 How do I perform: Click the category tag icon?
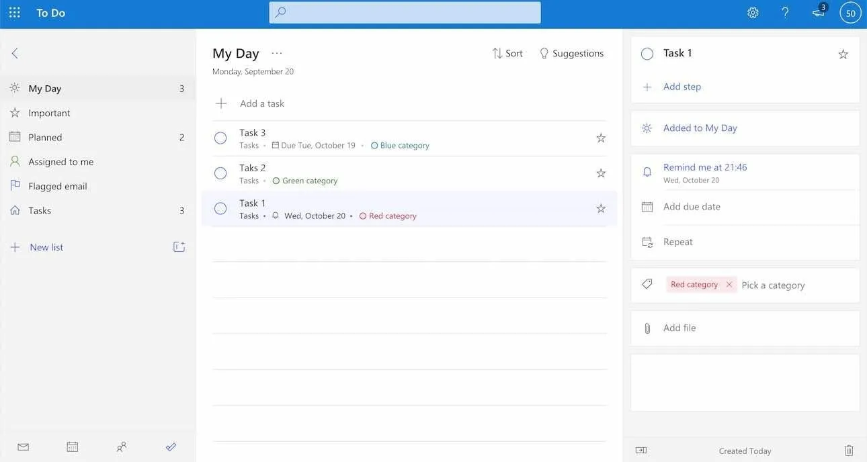647,285
